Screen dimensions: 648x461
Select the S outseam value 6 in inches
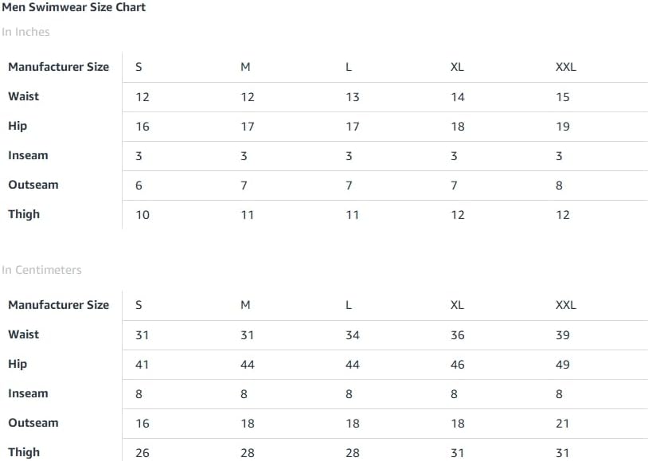[x=139, y=186]
